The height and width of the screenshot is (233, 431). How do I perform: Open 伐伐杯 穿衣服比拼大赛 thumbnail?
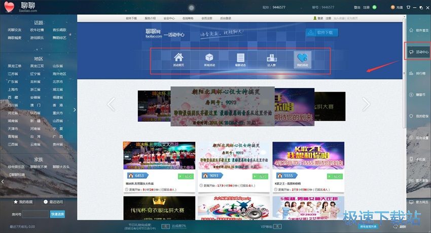tap(159, 208)
